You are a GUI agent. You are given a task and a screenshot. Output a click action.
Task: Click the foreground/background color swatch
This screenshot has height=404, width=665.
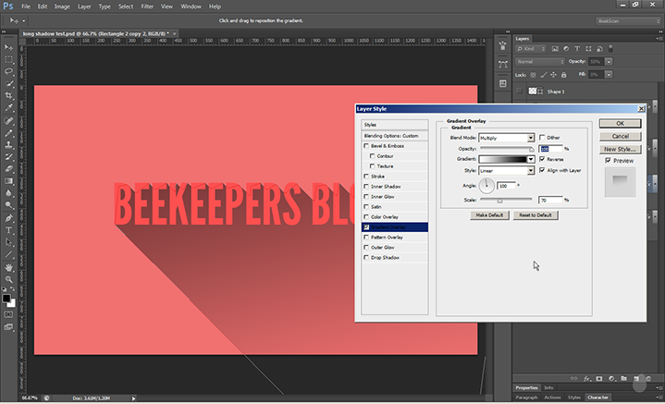9,300
